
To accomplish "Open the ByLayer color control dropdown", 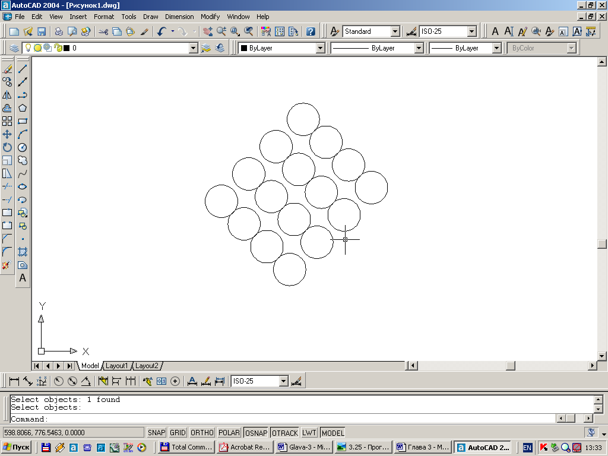I will pos(320,48).
